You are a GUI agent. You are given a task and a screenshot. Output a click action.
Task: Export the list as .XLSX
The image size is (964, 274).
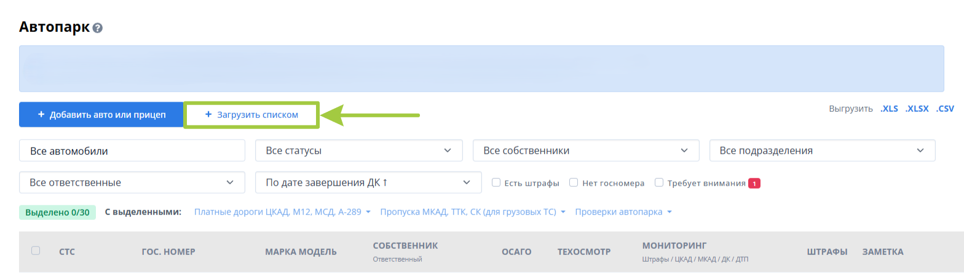(x=917, y=109)
